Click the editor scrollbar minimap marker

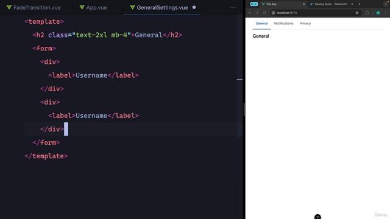click(x=239, y=80)
